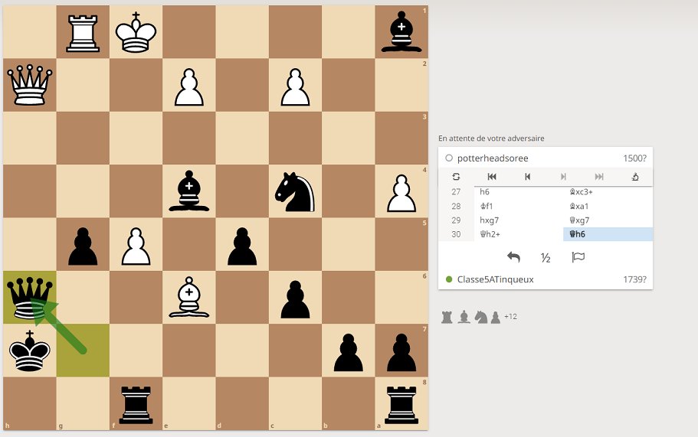Select the black queen on h6

coord(29,298)
